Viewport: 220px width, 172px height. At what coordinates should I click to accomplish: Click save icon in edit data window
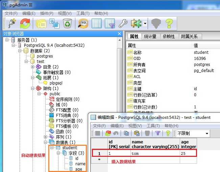point(98,133)
